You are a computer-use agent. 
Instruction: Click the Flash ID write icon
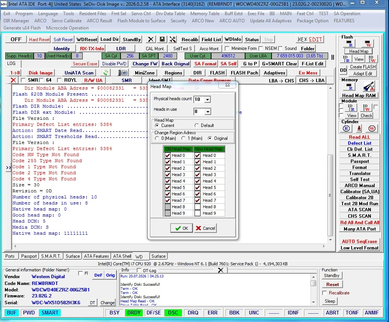[372, 59]
